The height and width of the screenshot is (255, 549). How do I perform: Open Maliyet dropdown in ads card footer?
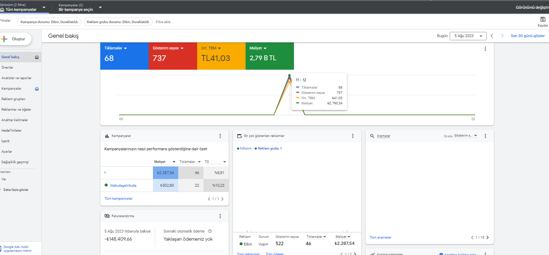tap(343, 237)
